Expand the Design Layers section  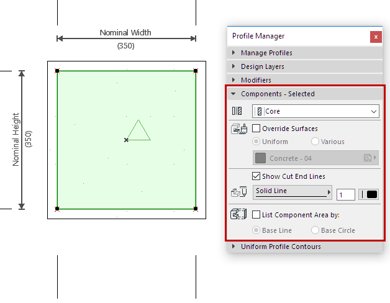[x=305, y=66]
